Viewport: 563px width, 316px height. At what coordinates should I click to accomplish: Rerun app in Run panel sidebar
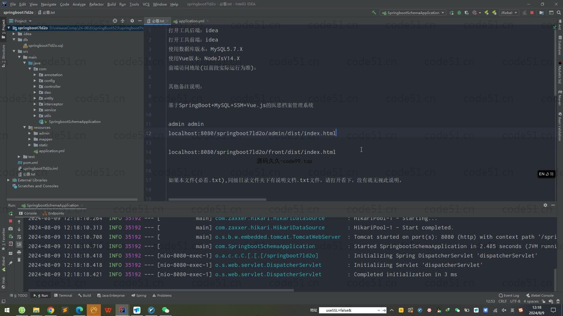pos(11,213)
